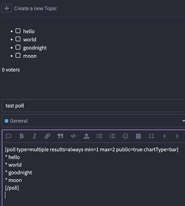Open the emoji picker smiley icon
The height and width of the screenshot is (206, 185).
pos(126,136)
